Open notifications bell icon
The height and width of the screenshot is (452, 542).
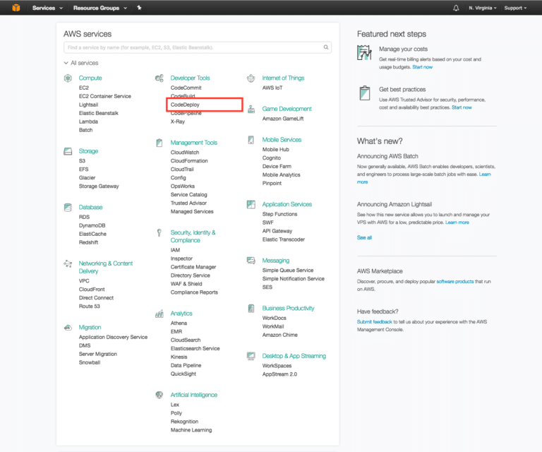pos(456,8)
